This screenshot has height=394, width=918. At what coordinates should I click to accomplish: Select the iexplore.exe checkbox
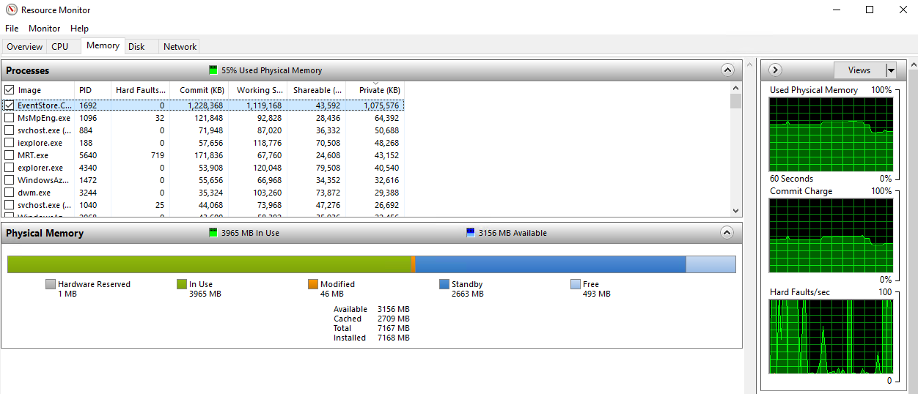[x=10, y=143]
